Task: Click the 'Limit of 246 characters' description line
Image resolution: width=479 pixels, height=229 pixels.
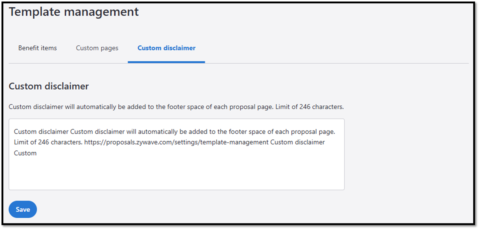Action: tap(176, 107)
